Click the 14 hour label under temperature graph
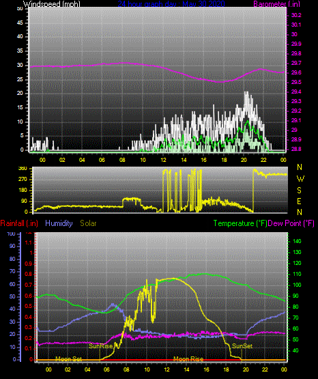The image size is (318, 379). [186, 369]
